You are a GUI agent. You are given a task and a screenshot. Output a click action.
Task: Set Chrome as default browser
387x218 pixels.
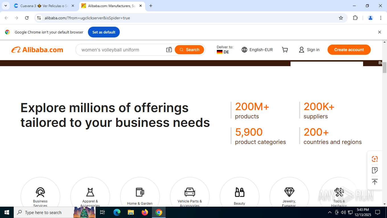(104, 32)
